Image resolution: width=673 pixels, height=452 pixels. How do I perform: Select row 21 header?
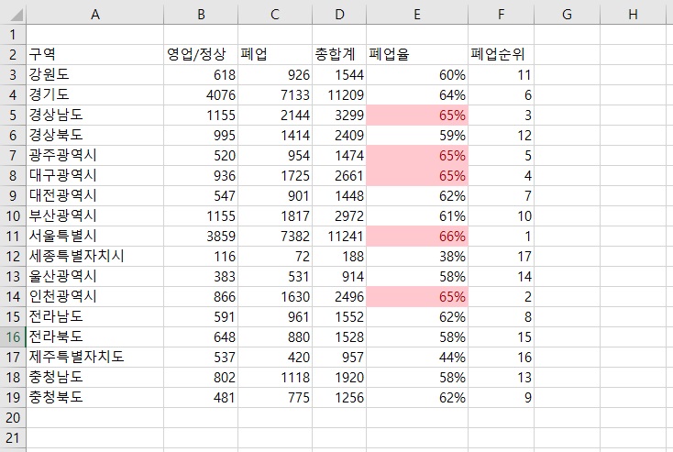[13, 438]
